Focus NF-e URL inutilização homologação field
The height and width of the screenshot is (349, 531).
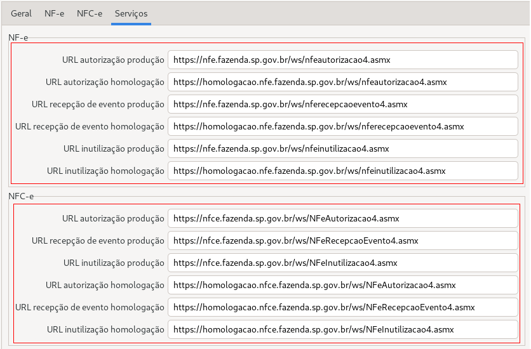pyautogui.click(x=343, y=171)
